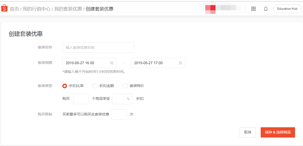Click the blurred account avatar
The image size is (303, 146).
click(210, 9)
